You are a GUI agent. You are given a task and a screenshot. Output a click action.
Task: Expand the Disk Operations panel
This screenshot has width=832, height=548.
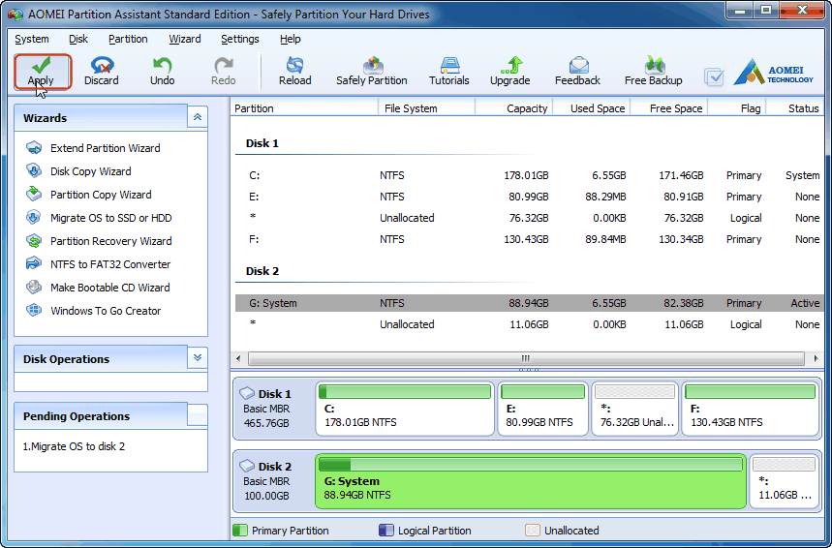(x=198, y=358)
